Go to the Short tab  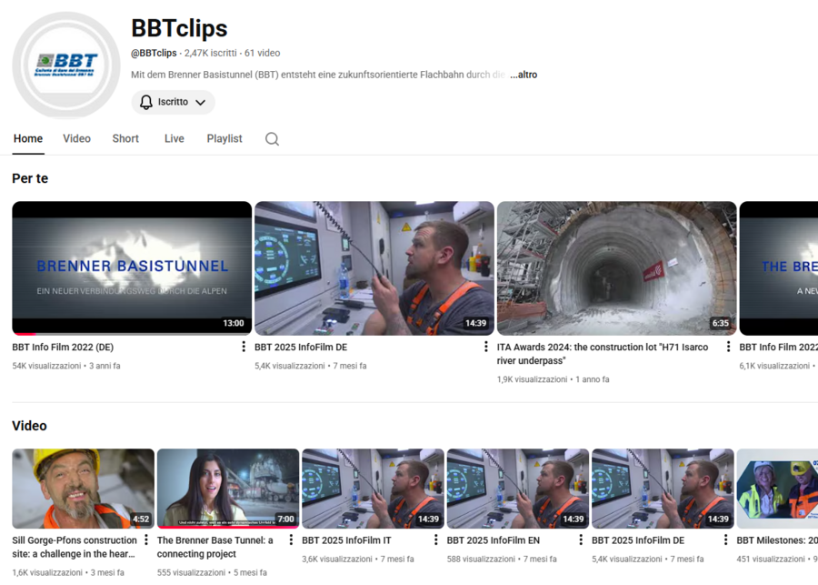pyautogui.click(x=125, y=138)
